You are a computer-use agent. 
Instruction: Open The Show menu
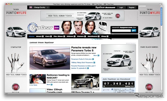coord(58,36)
